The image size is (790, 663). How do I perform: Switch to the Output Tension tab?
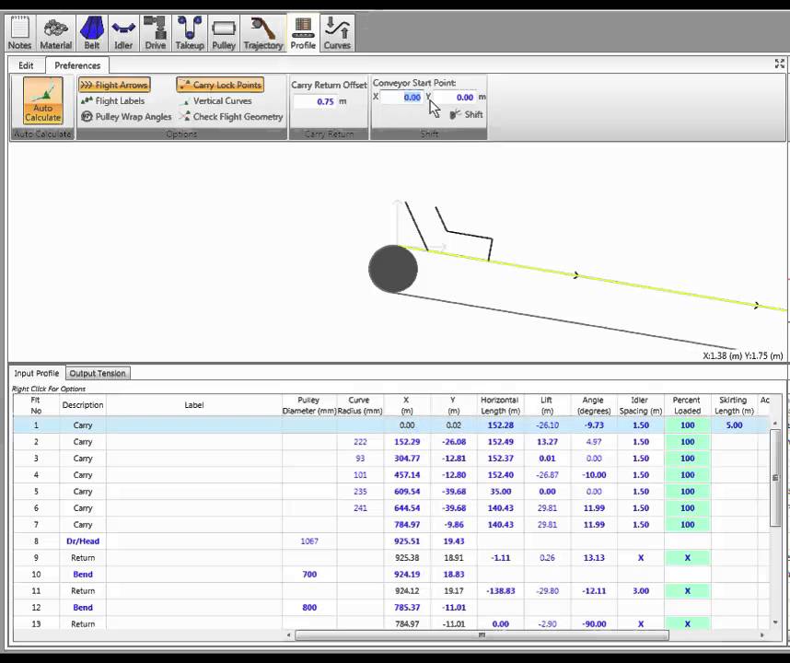click(98, 373)
